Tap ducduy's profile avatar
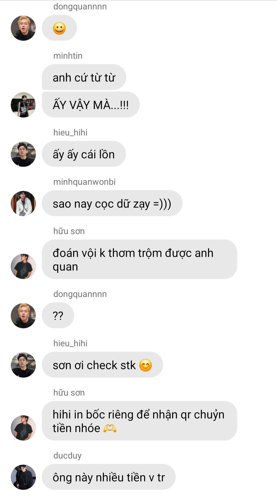Viewport: 277px width, 497px height. click(x=23, y=477)
